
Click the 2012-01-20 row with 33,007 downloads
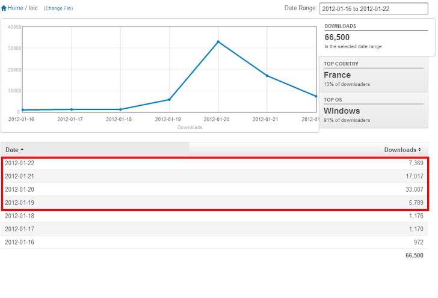coord(215,190)
